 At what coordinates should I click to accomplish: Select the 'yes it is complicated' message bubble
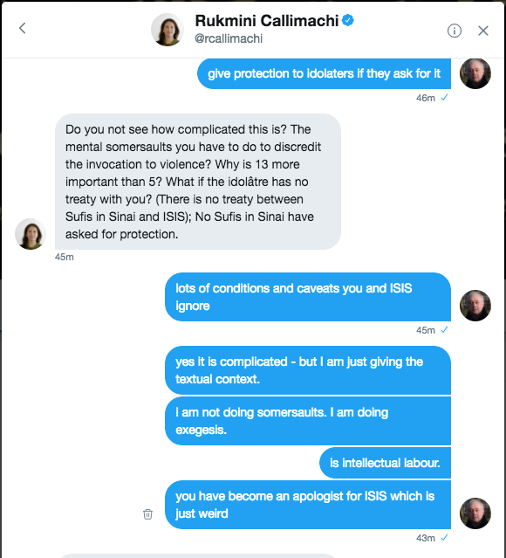[x=308, y=370]
